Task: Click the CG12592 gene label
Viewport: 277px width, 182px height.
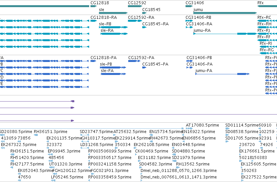Action: click(x=137, y=3)
